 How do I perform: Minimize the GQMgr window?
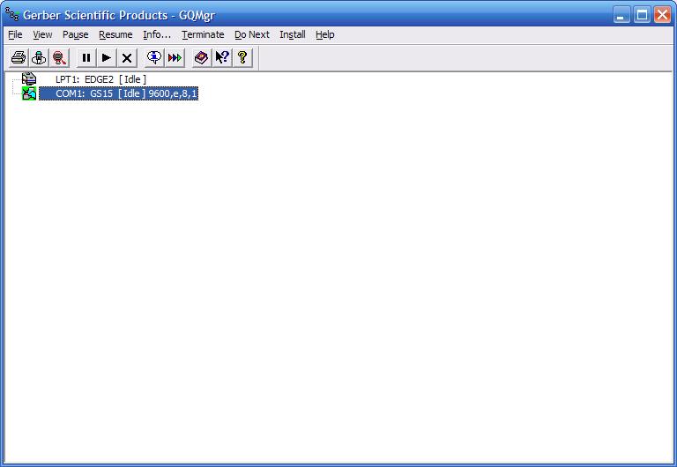point(621,15)
